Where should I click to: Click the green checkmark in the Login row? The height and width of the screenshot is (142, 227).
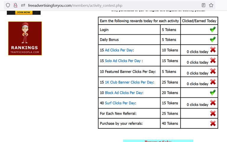point(213,29)
